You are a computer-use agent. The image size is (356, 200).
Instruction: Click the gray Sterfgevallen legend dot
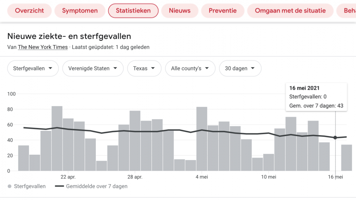pos(9,186)
